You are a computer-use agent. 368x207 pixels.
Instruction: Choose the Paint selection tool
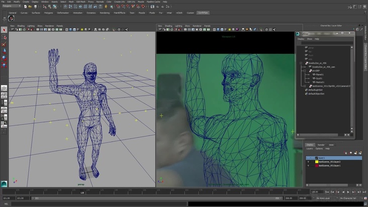4,44
